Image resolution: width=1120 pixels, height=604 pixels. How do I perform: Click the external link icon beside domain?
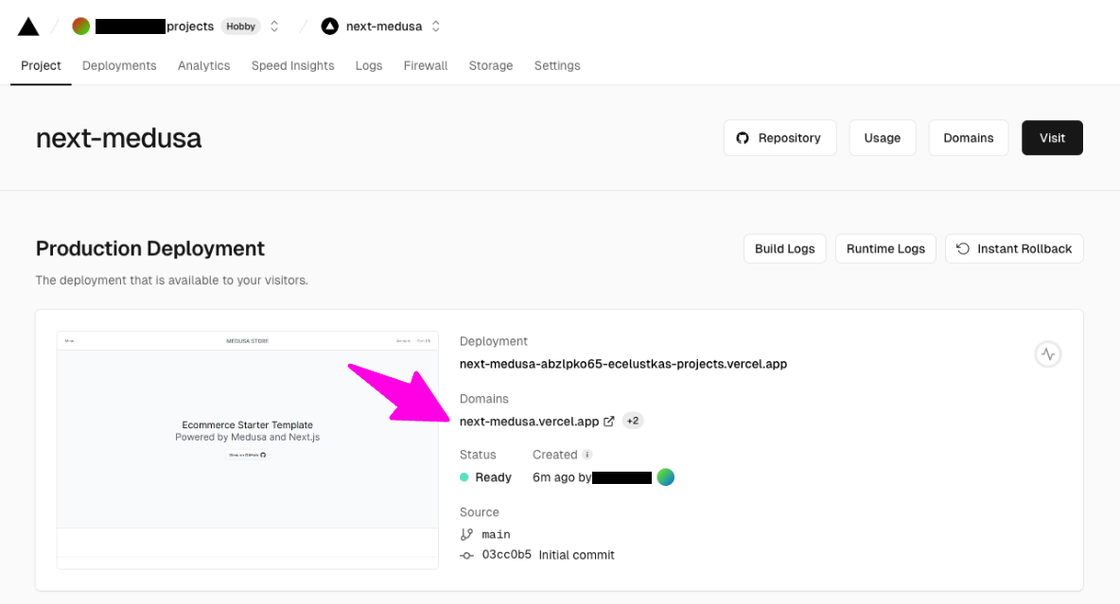608,422
